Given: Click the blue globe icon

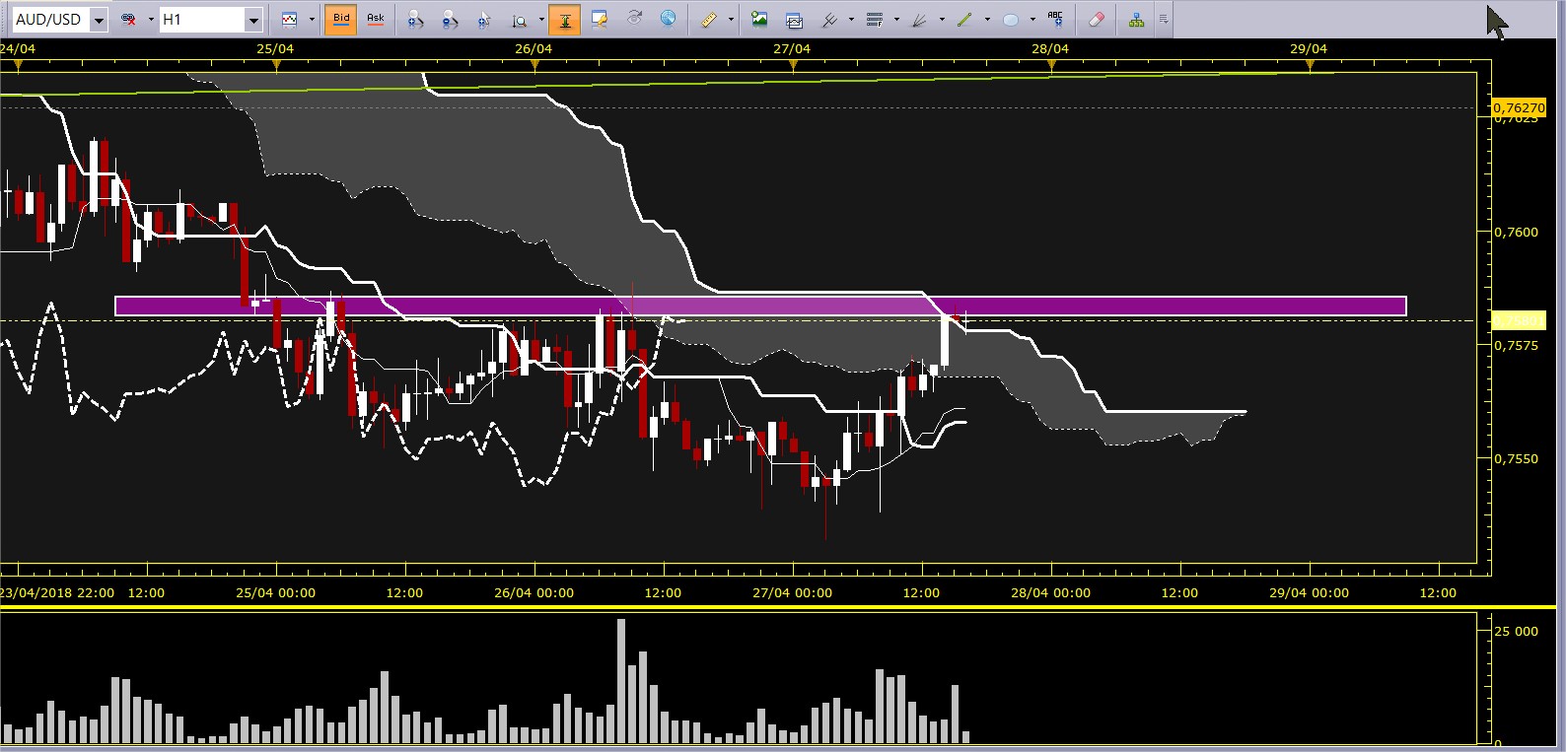Looking at the screenshot, I should click(x=669, y=19).
